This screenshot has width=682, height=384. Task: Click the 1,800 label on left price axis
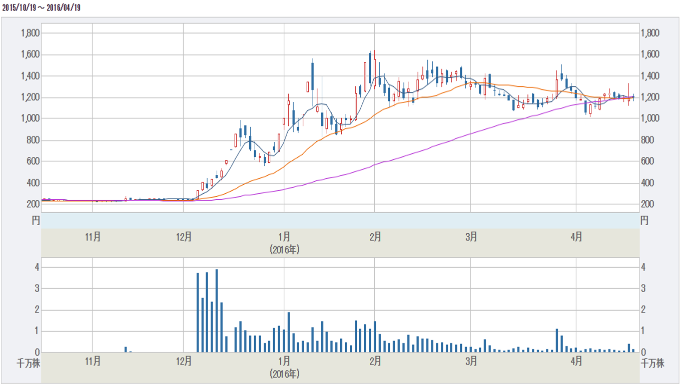[x=30, y=33]
